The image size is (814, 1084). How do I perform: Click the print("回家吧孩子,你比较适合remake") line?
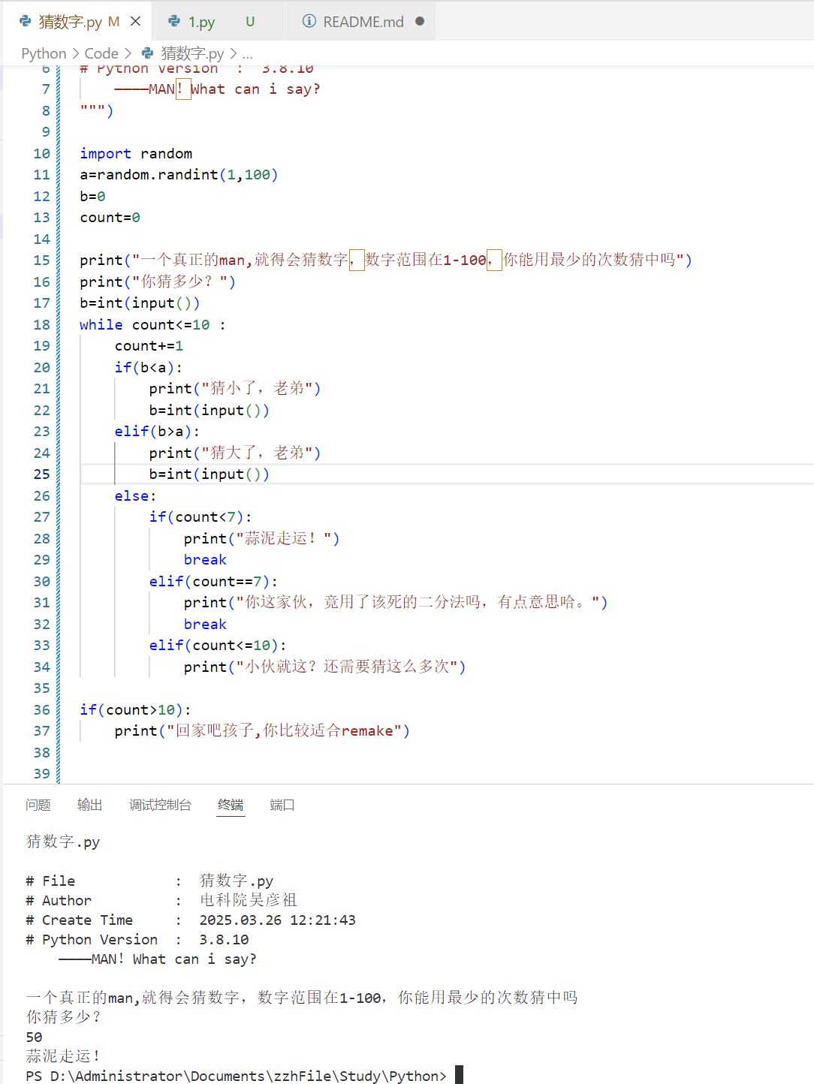pyautogui.click(x=262, y=730)
